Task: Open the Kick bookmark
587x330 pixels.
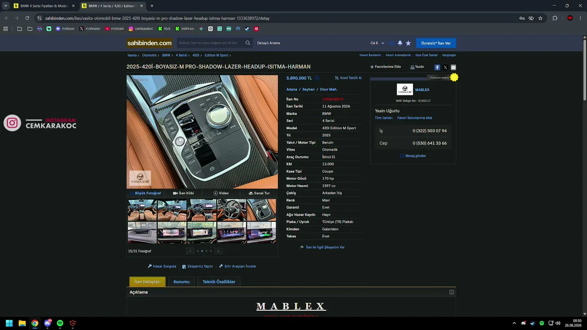Action: point(164,28)
